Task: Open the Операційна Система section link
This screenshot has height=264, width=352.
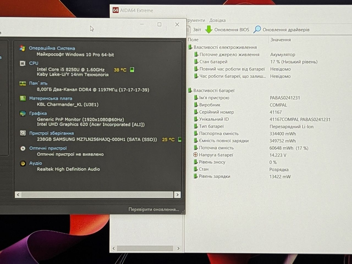Action: pyautogui.click(x=52, y=48)
